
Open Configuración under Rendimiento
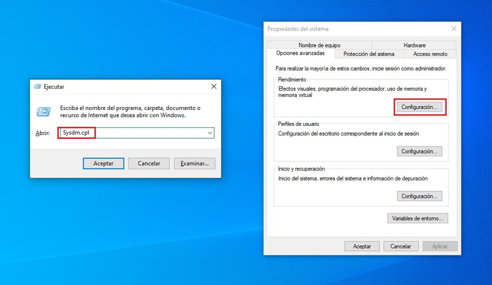coord(419,107)
